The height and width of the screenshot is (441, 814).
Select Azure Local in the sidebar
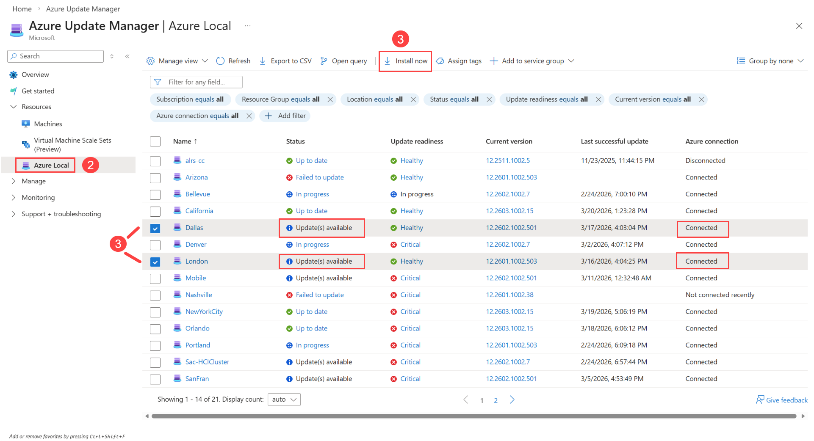click(51, 165)
